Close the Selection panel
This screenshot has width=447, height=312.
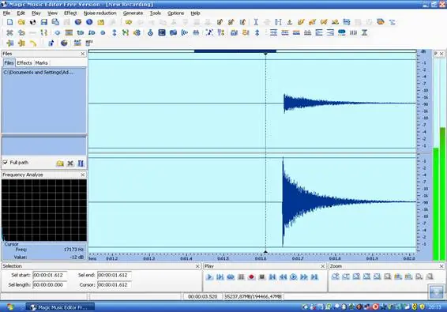point(197,266)
